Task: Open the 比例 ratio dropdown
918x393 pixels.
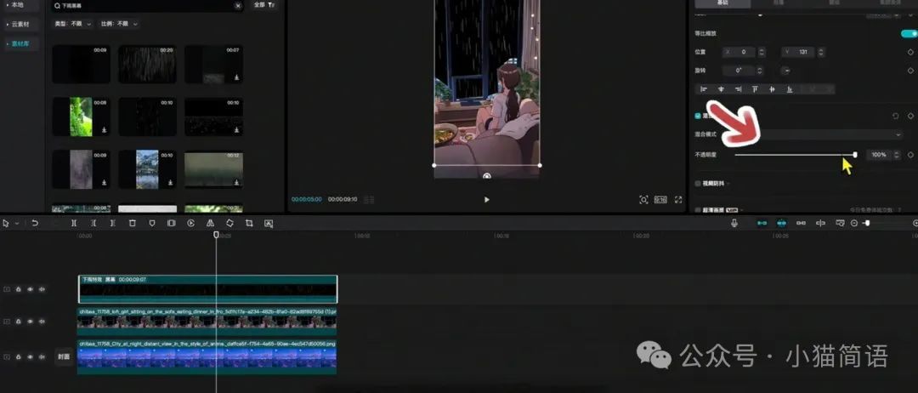Action: [119, 24]
